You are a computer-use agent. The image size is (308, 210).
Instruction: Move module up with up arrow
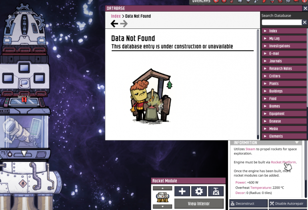coord(162,188)
